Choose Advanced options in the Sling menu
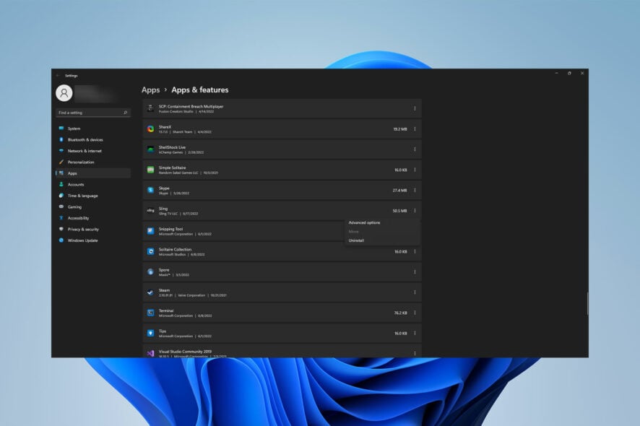This screenshot has height=426, width=640. (x=364, y=223)
